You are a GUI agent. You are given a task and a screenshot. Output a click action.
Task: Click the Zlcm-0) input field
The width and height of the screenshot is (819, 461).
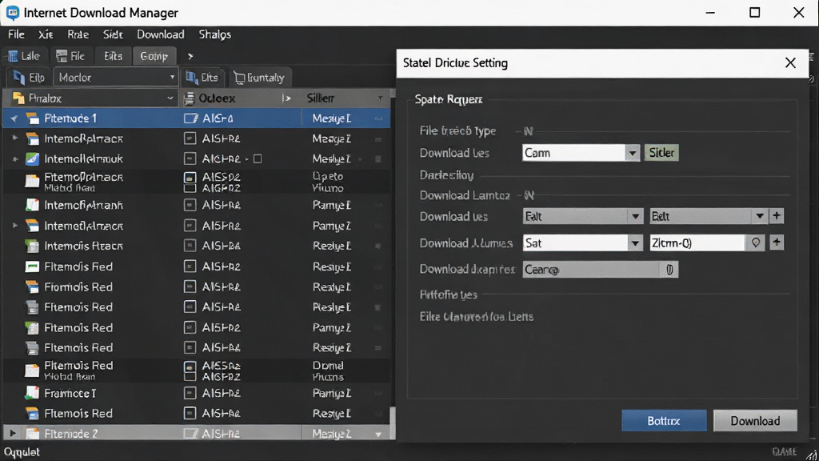coord(697,243)
